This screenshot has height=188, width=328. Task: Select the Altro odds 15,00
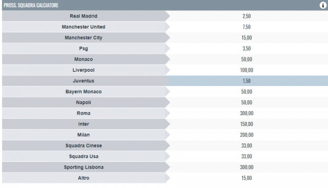point(247,178)
